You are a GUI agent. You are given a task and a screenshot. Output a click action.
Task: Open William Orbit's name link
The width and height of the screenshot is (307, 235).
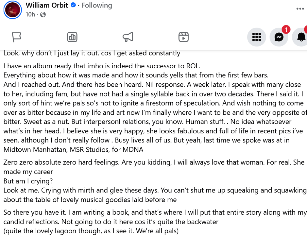[x=47, y=5]
